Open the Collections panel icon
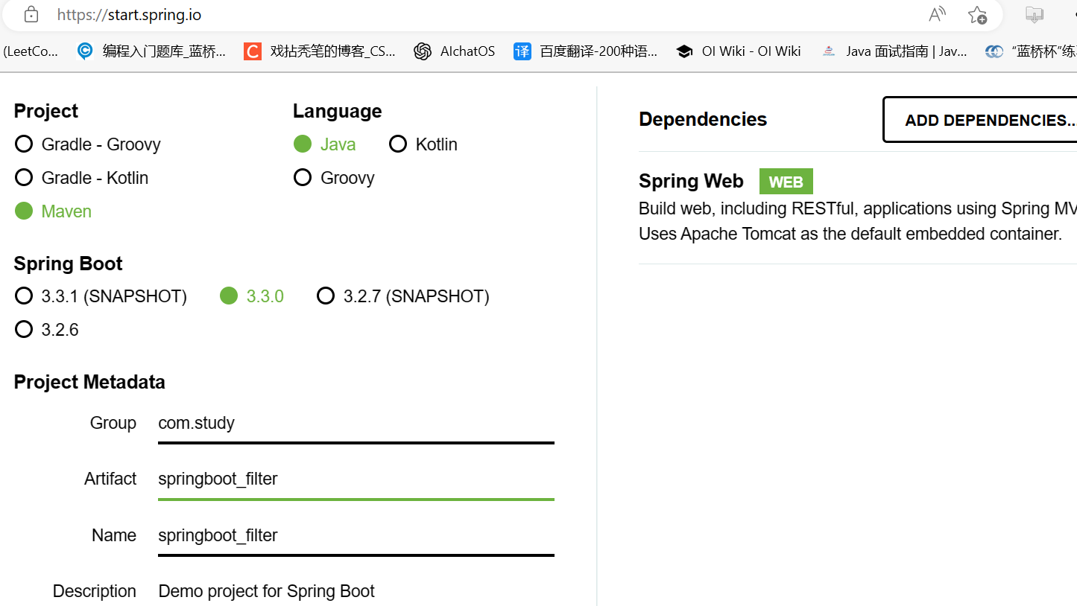Viewport: 1077px width, 606px height. tap(1034, 14)
